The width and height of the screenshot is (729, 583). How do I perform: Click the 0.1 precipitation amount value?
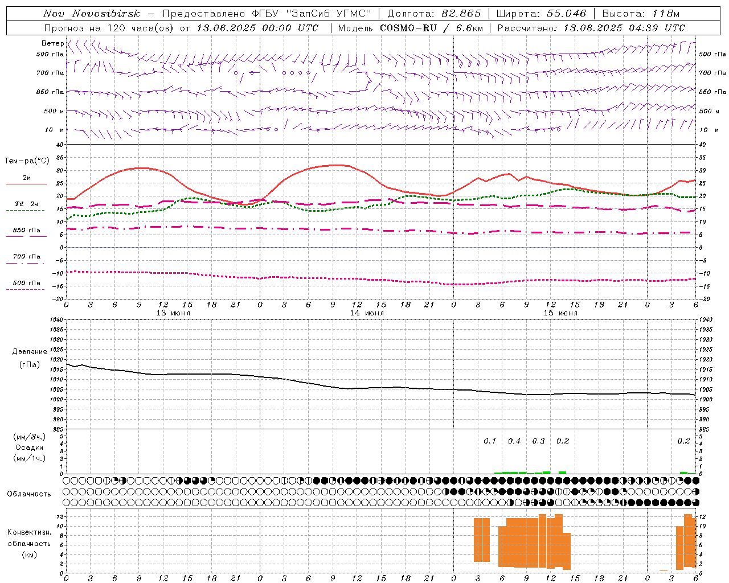(490, 441)
